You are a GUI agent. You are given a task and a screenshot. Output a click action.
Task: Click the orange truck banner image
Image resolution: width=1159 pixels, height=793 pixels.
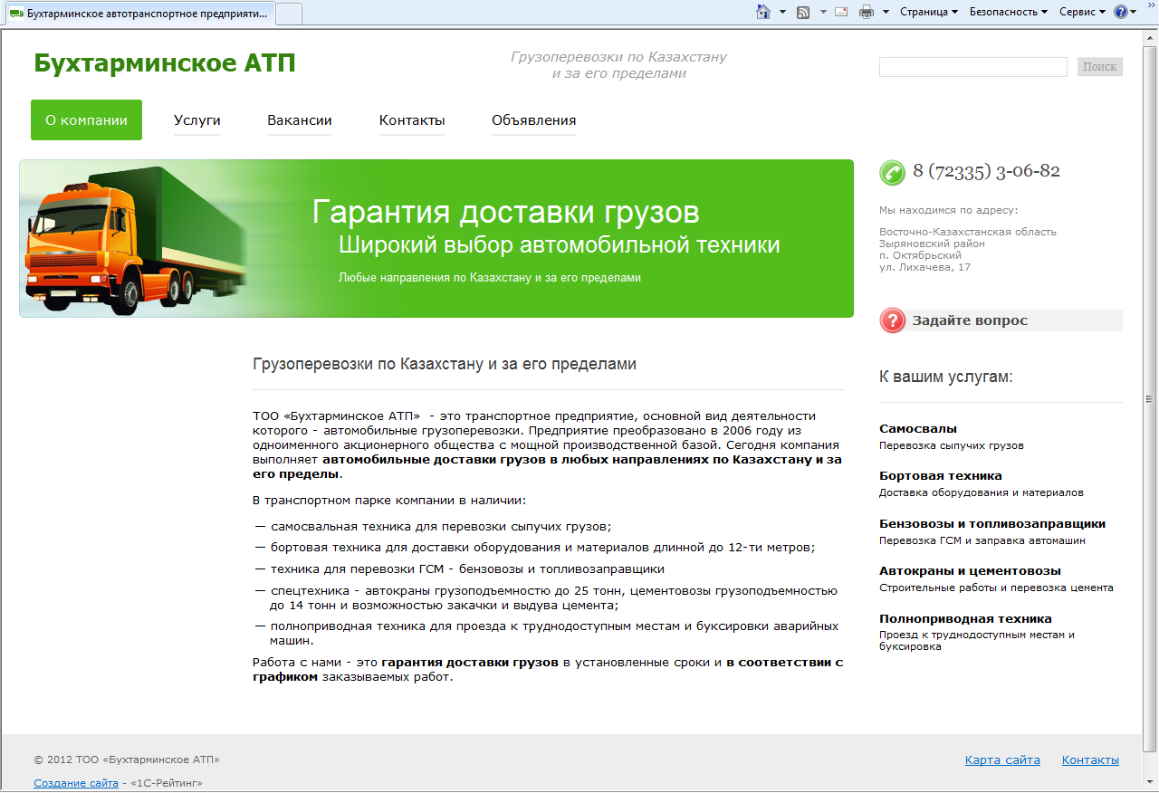click(136, 239)
